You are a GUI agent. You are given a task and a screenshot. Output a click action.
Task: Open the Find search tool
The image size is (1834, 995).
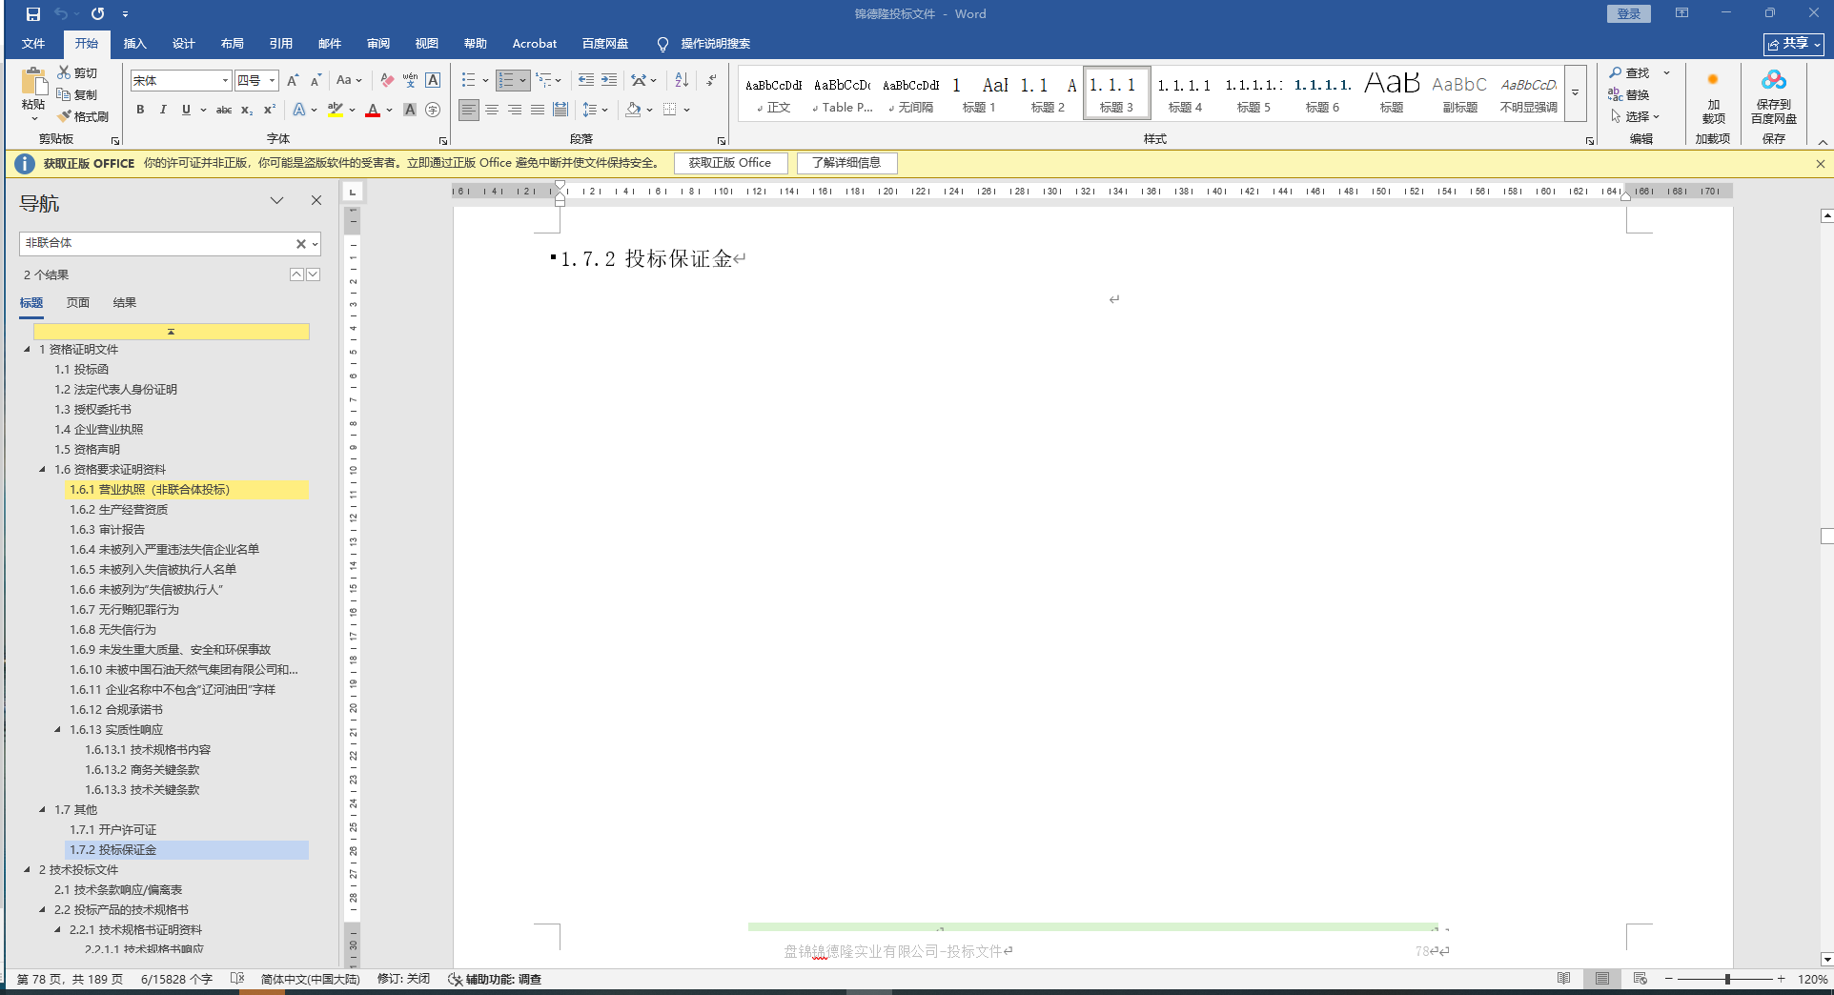point(1629,72)
